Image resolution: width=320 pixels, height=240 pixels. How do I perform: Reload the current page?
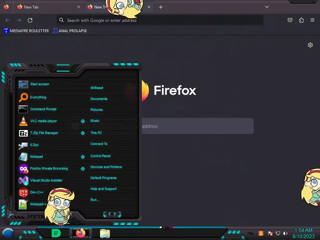click(30, 20)
